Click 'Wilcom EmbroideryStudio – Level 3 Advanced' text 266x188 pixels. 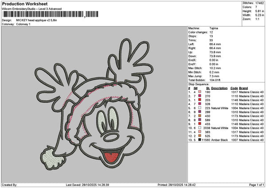tap(32, 9)
